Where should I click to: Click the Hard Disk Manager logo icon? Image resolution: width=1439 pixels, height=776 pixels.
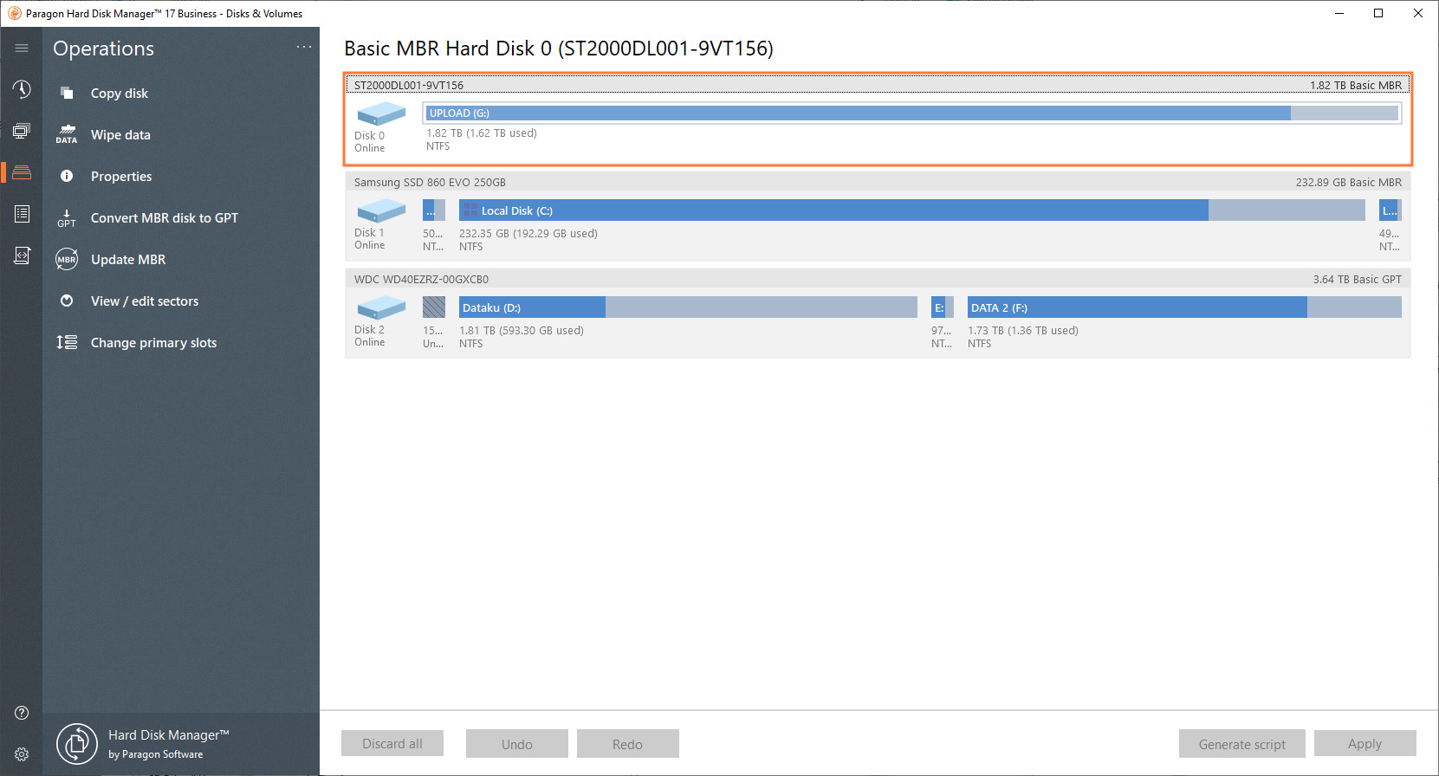(x=77, y=744)
